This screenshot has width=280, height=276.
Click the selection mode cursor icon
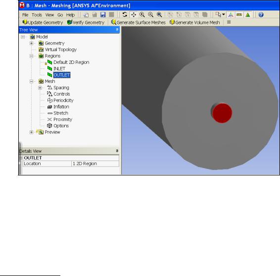click(x=218, y=15)
